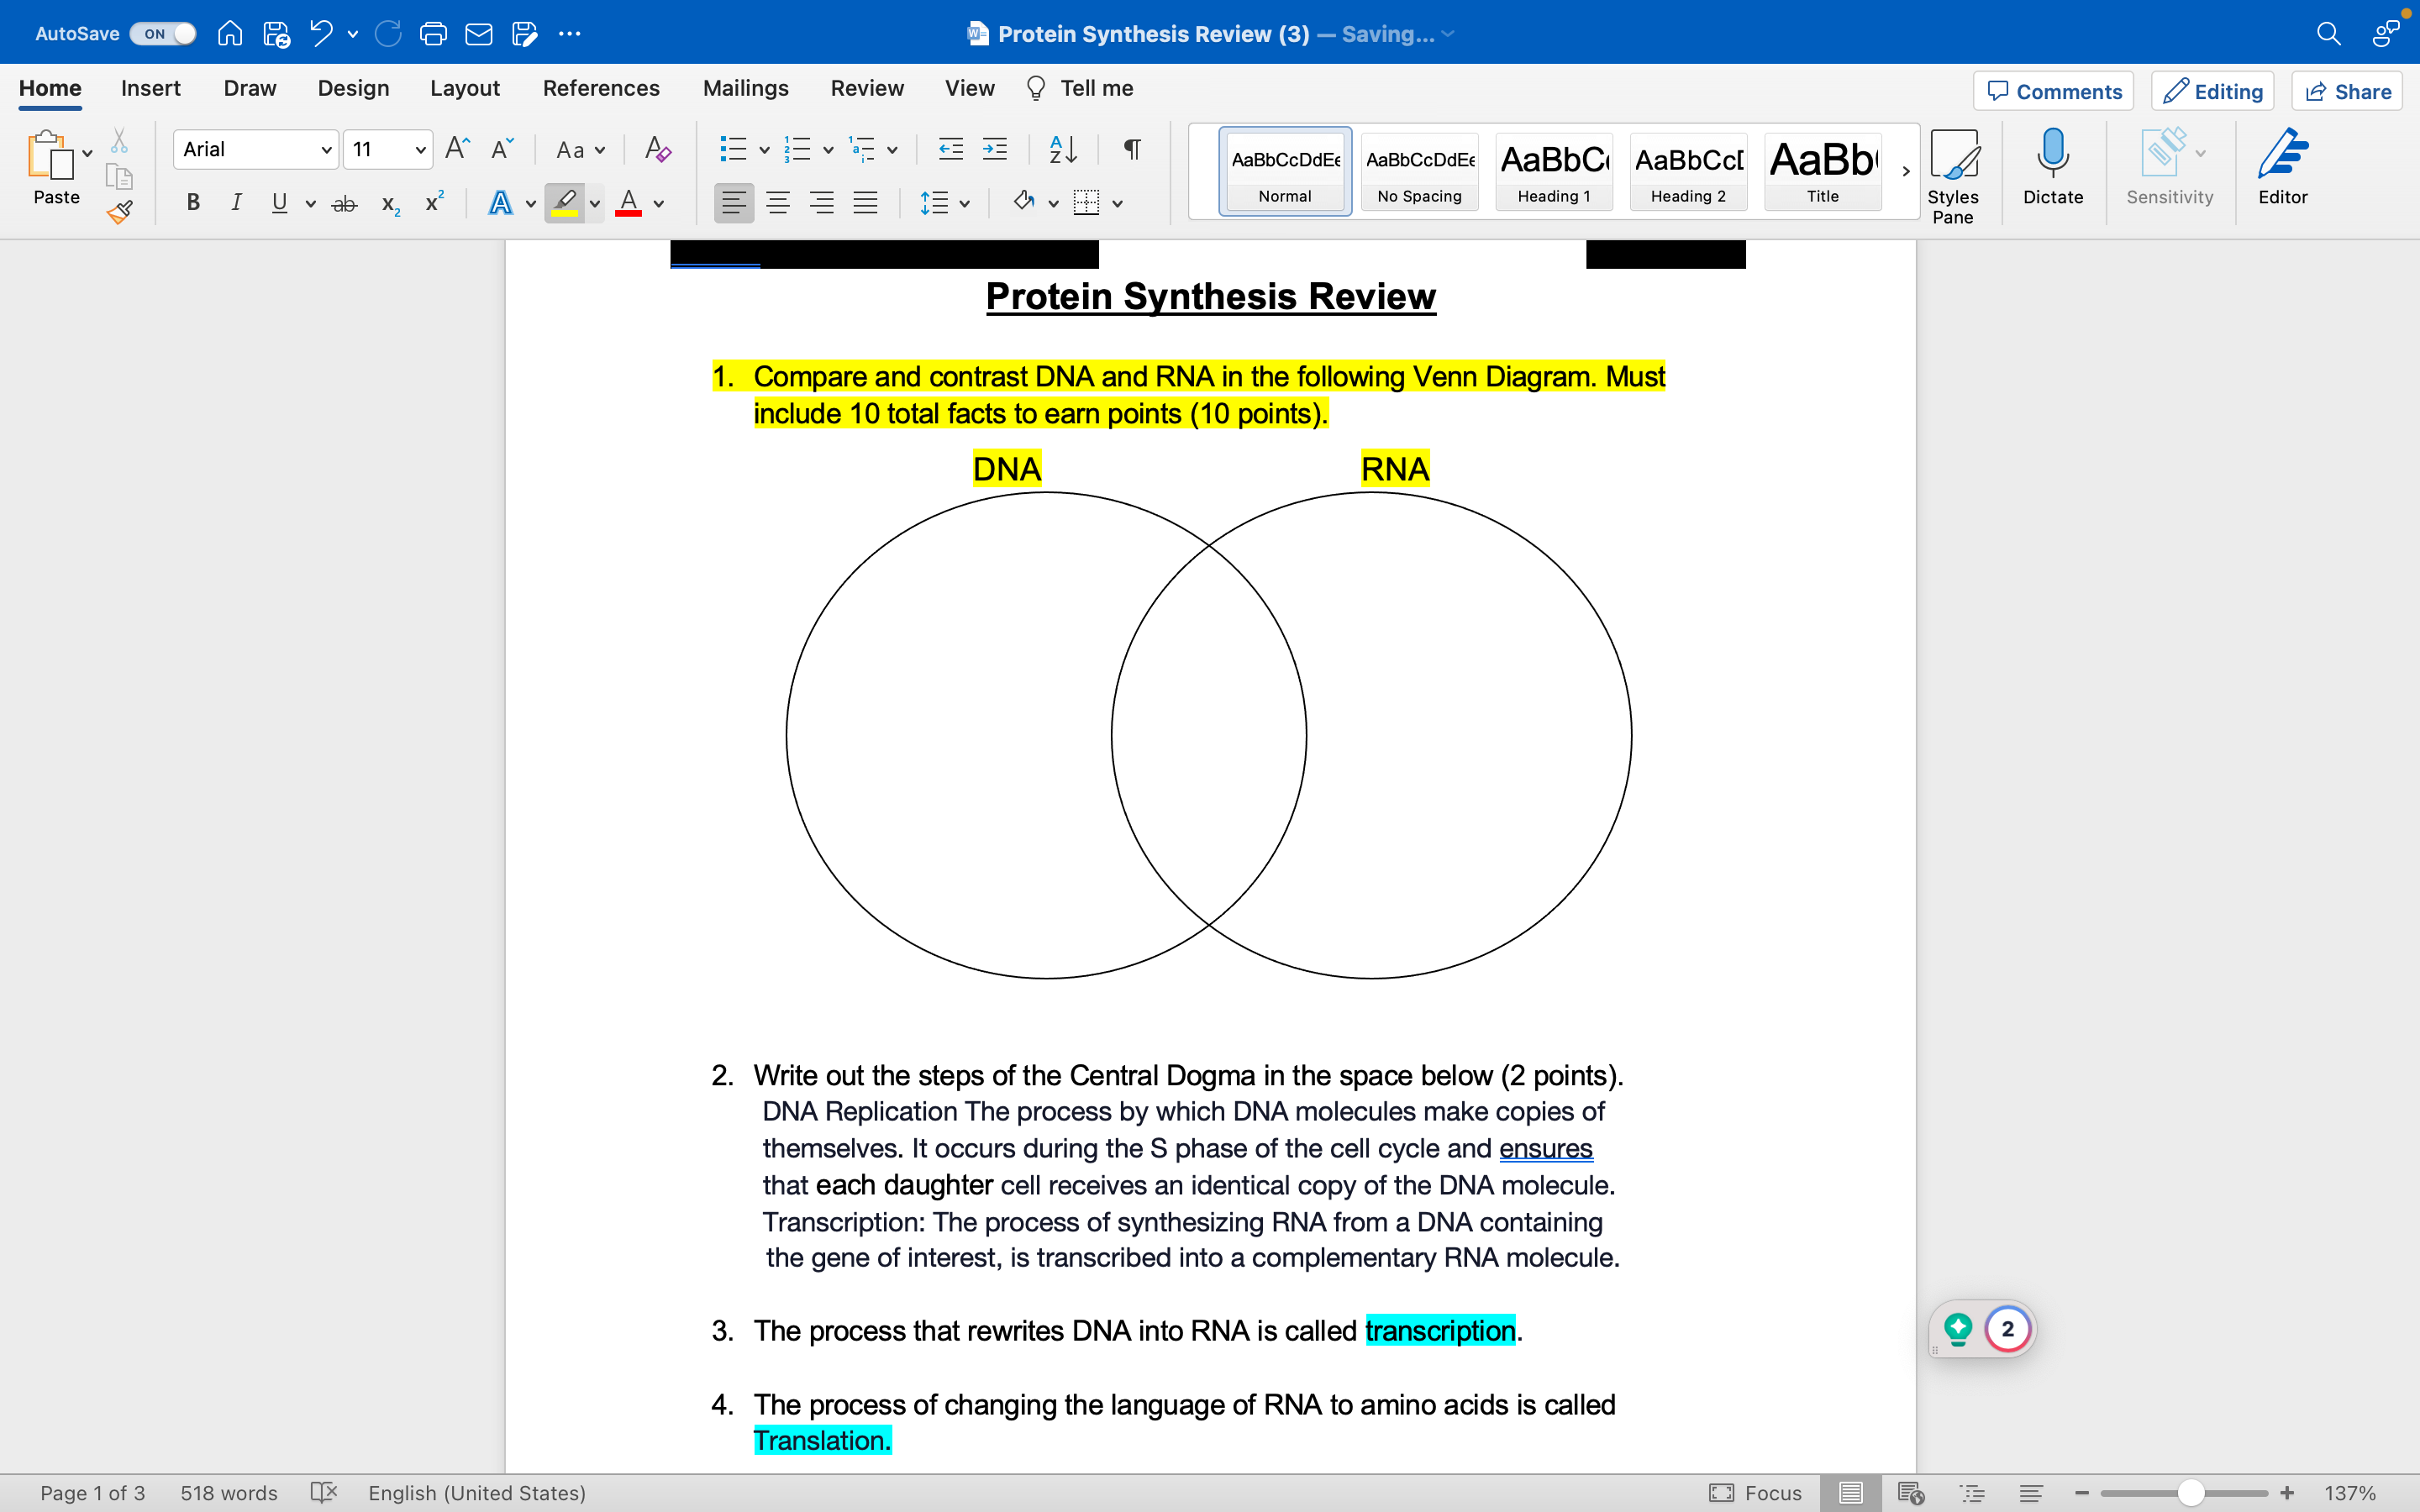Toggle Strikethrough formatting
Image resolution: width=2420 pixels, height=1512 pixels.
[x=344, y=204]
